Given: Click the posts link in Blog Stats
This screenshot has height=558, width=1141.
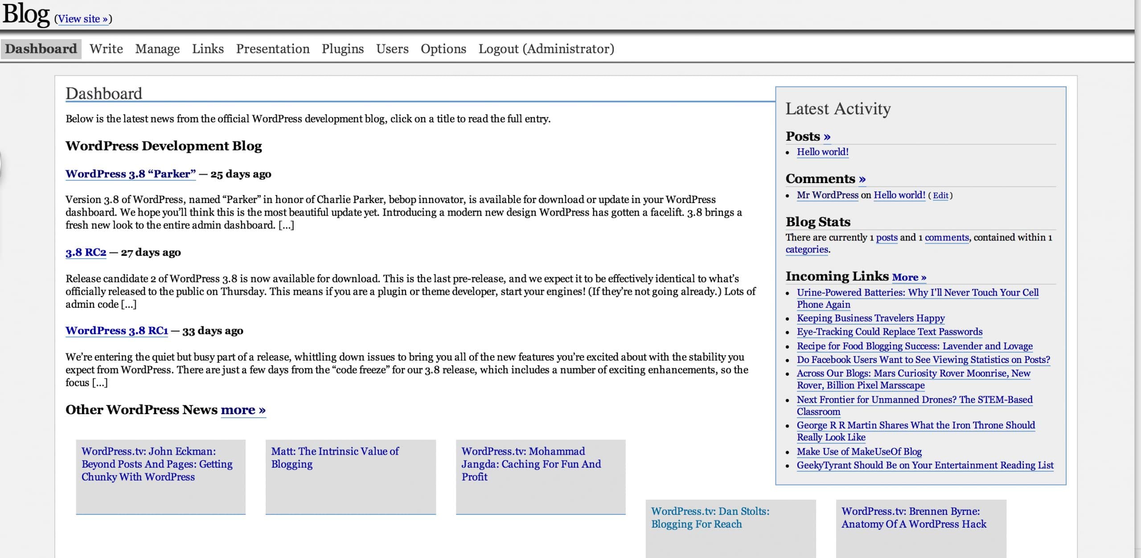Looking at the screenshot, I should click(887, 237).
